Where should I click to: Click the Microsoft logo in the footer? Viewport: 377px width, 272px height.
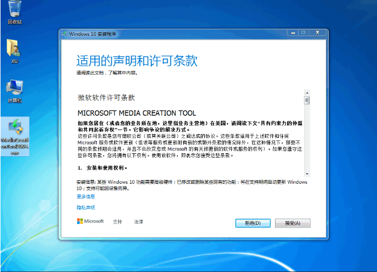click(90, 222)
